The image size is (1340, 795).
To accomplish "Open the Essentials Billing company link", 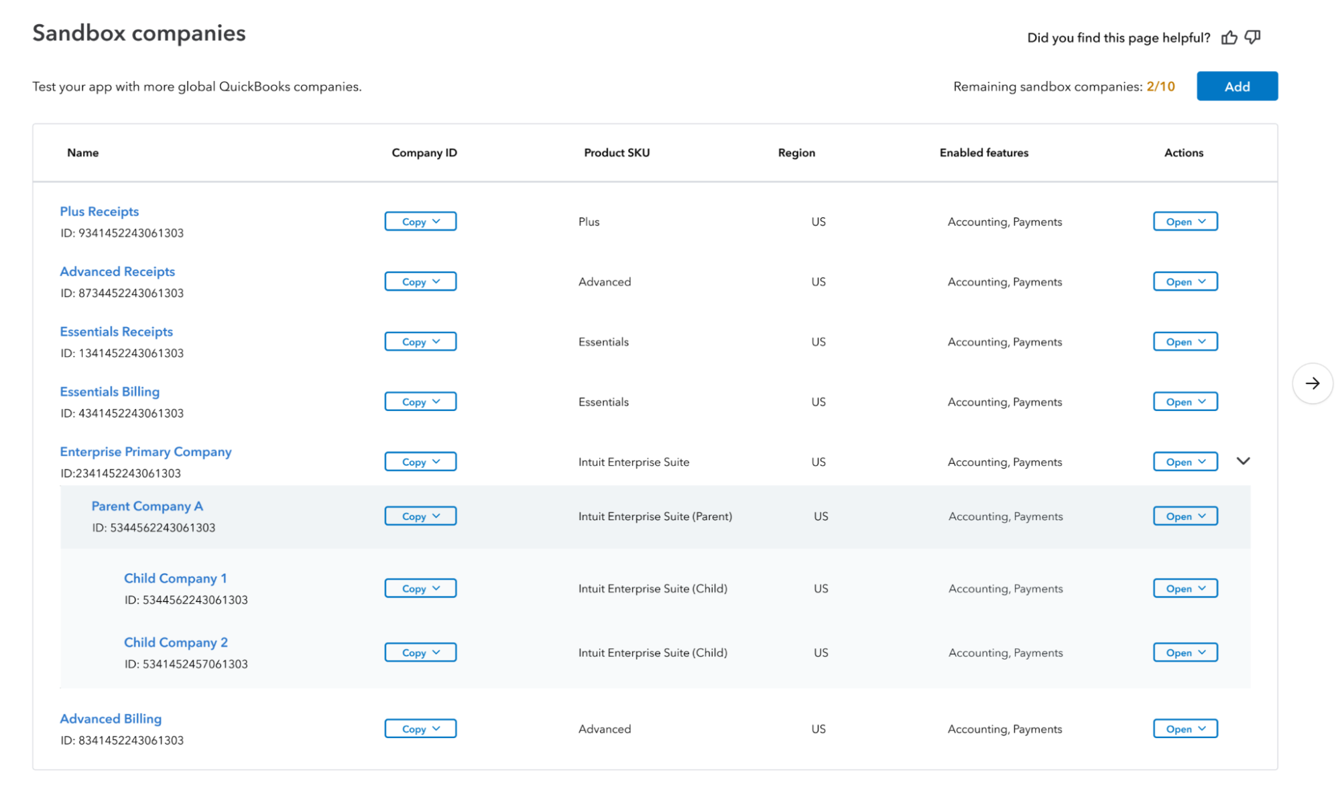I will tap(109, 391).
